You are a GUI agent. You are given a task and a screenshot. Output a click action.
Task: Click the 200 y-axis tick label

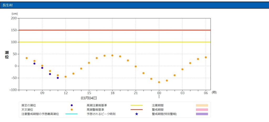(14, 18)
